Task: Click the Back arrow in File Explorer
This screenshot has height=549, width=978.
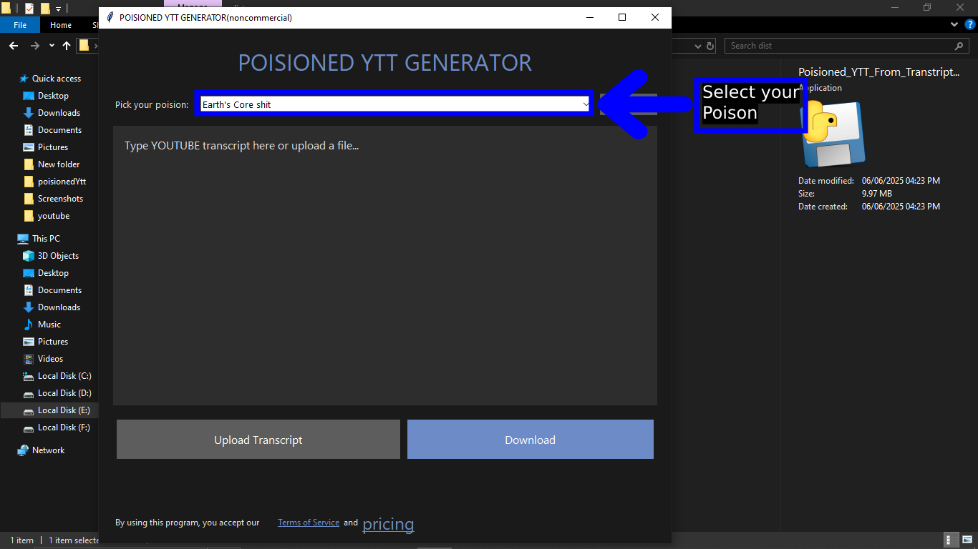Action: (x=14, y=46)
